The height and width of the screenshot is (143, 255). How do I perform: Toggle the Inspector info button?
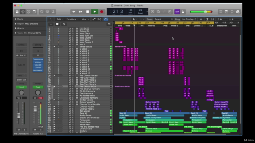[23, 12]
